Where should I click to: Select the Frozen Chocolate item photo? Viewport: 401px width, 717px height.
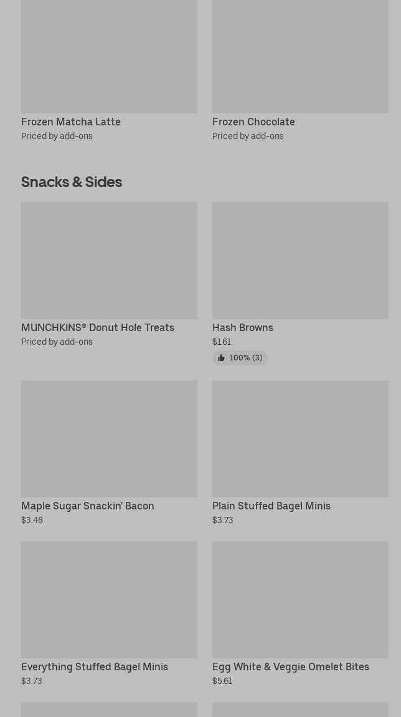300,56
